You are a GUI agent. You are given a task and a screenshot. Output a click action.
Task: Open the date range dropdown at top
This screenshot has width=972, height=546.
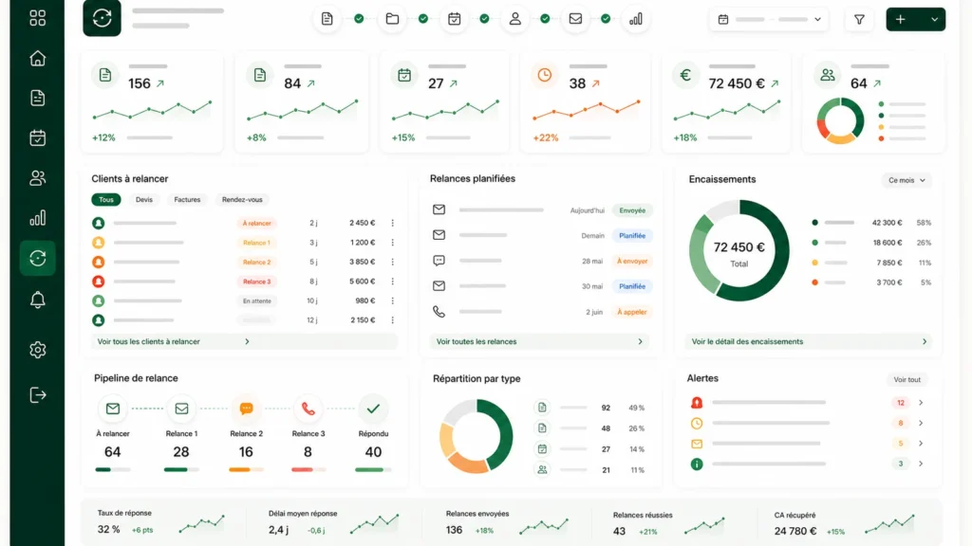tap(769, 20)
